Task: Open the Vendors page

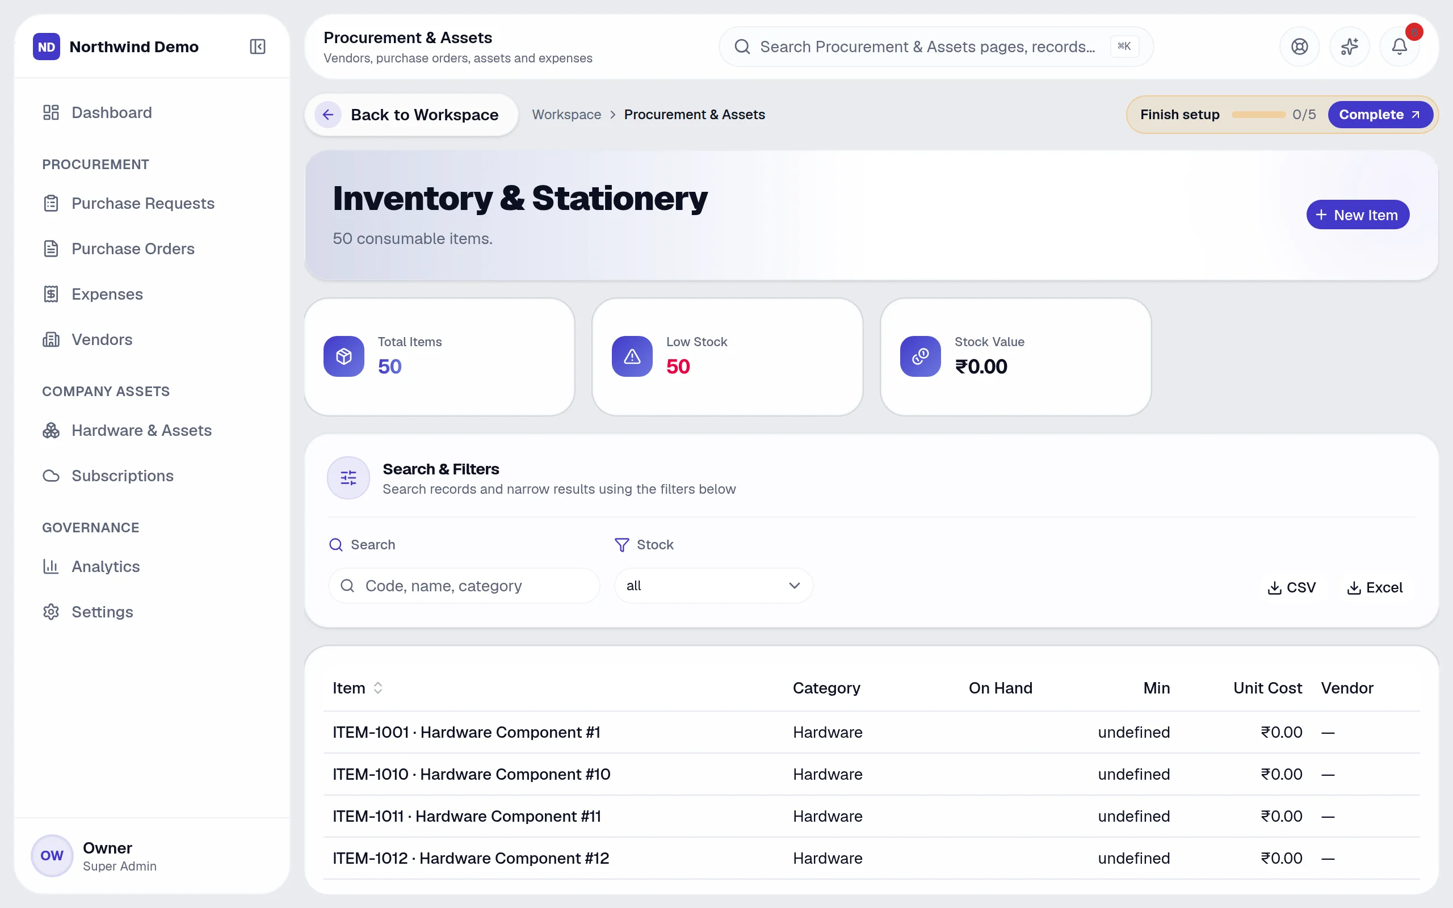Action: pyautogui.click(x=153, y=339)
